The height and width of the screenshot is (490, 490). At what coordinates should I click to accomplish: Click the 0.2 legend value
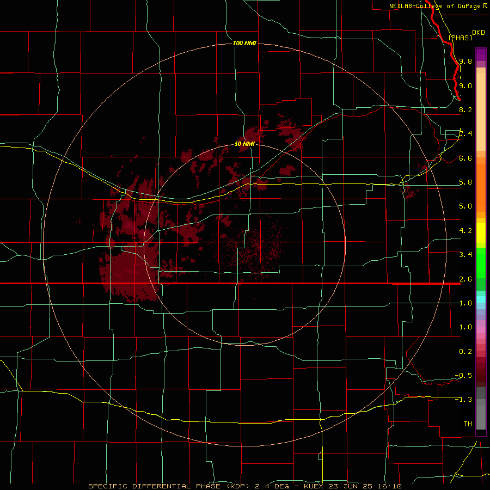point(465,352)
